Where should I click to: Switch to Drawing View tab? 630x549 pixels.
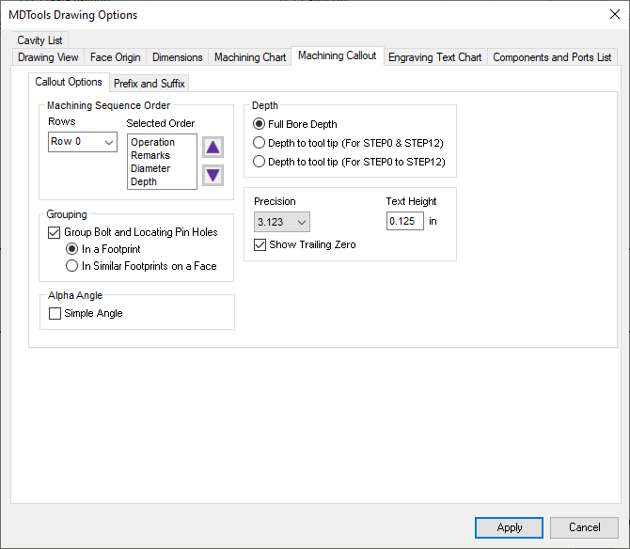pyautogui.click(x=48, y=57)
